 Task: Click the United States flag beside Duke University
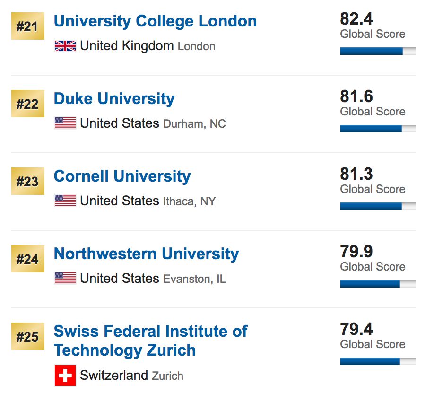coord(65,123)
